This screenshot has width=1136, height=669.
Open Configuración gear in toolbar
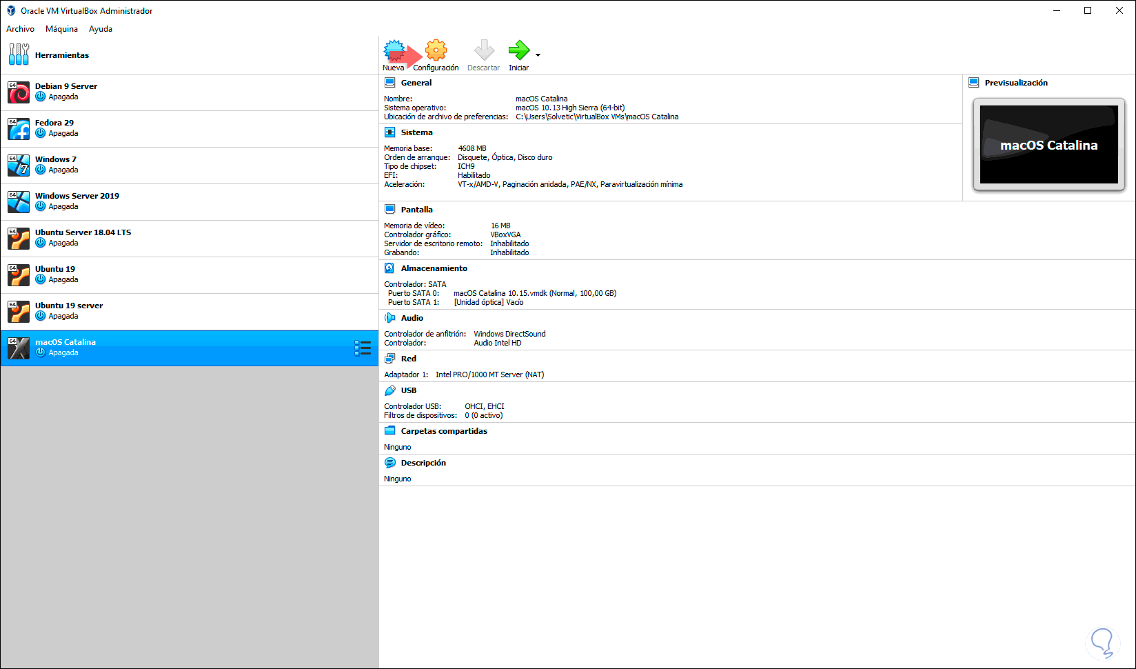tap(436, 50)
